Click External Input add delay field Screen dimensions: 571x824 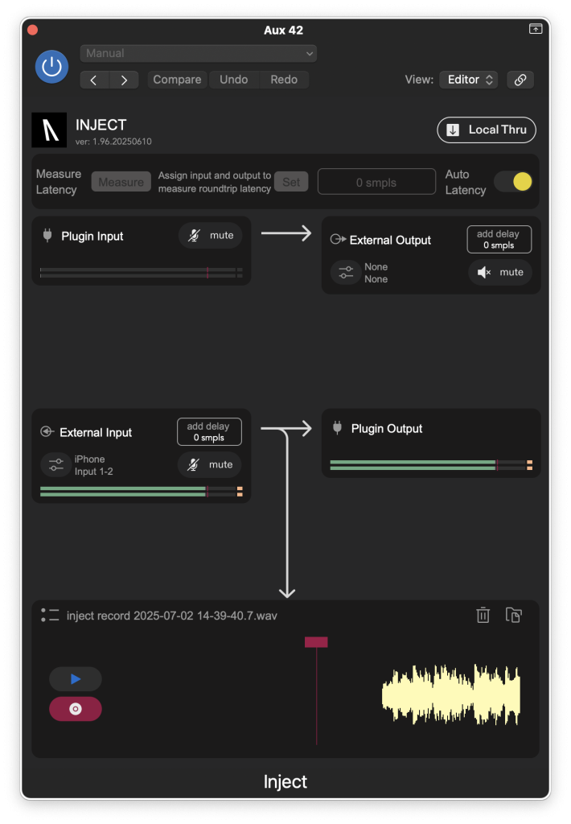click(x=209, y=431)
